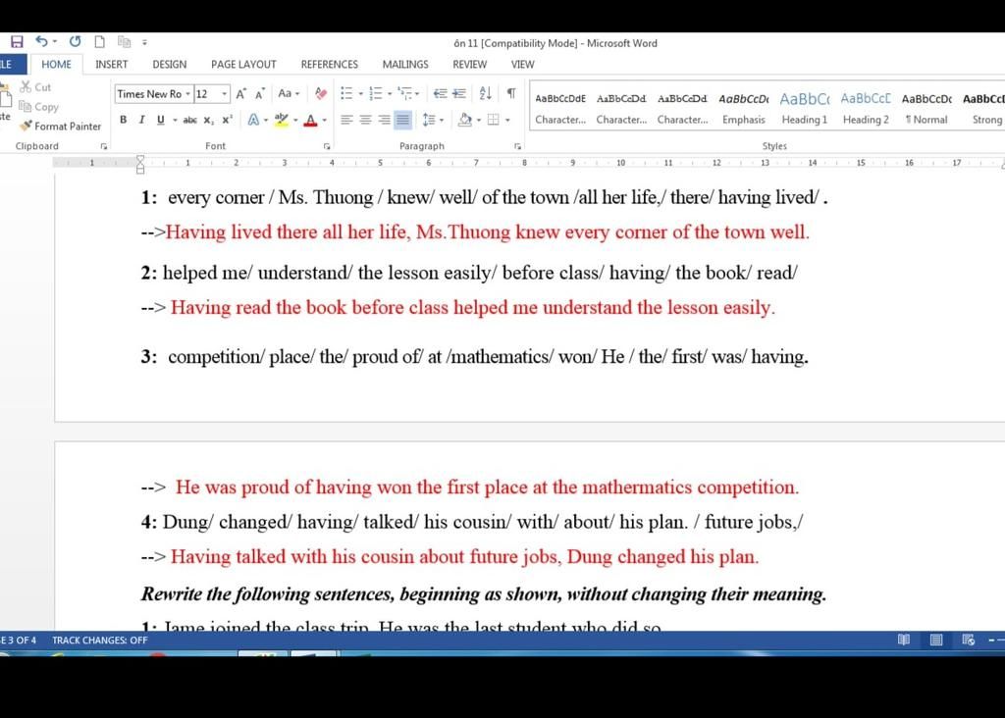
Task: Click the Redo/Repeat arrow icon
Action: (75, 41)
